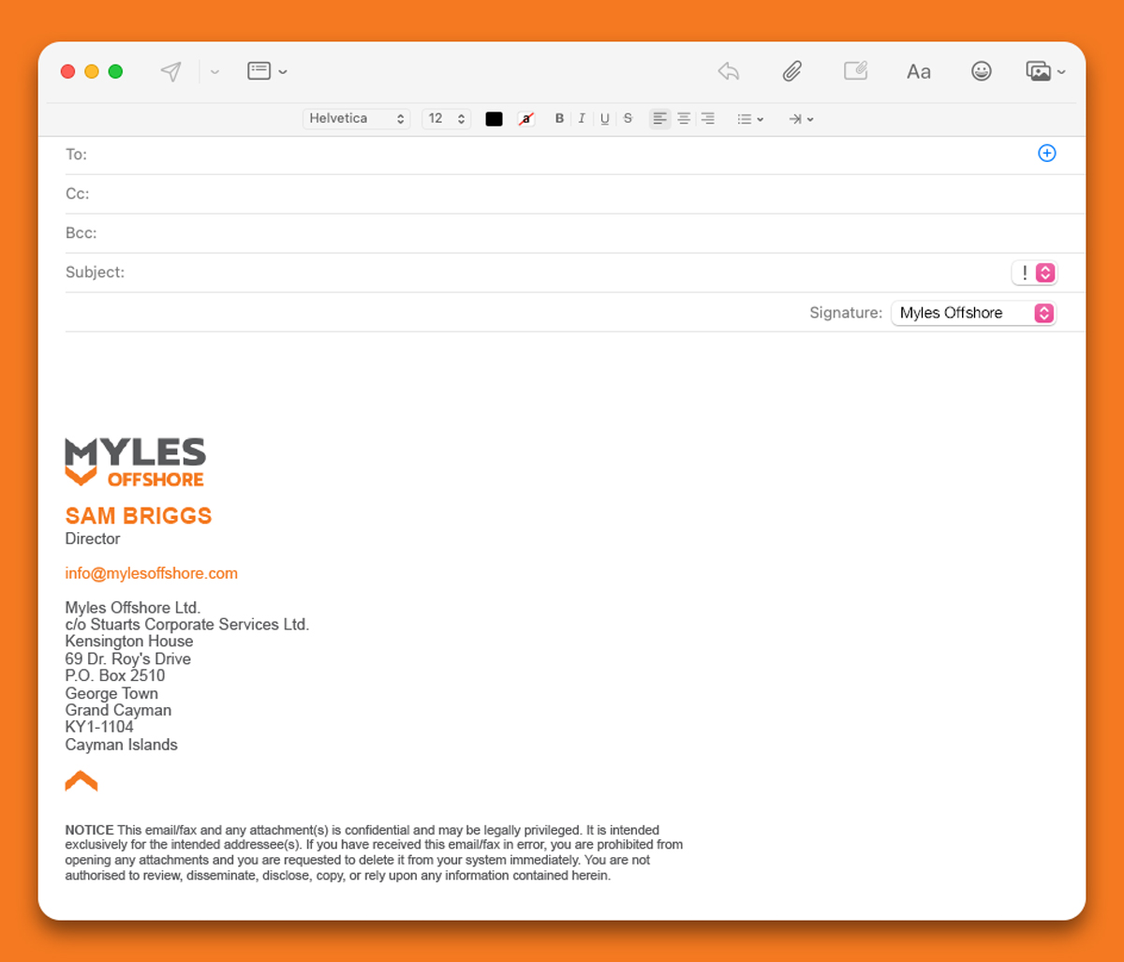1124x962 pixels.
Task: Click into the Subject input field
Action: (562, 273)
